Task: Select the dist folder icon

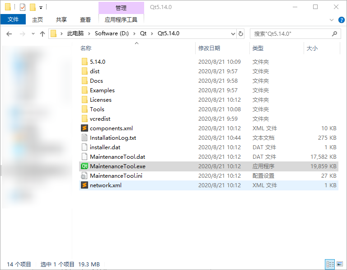Action: 84,71
